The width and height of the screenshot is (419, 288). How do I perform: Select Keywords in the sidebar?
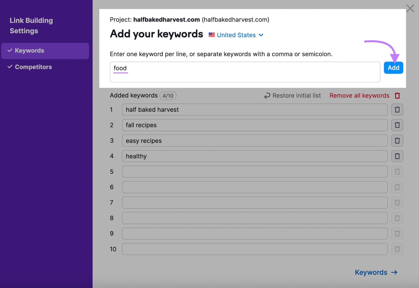29,50
